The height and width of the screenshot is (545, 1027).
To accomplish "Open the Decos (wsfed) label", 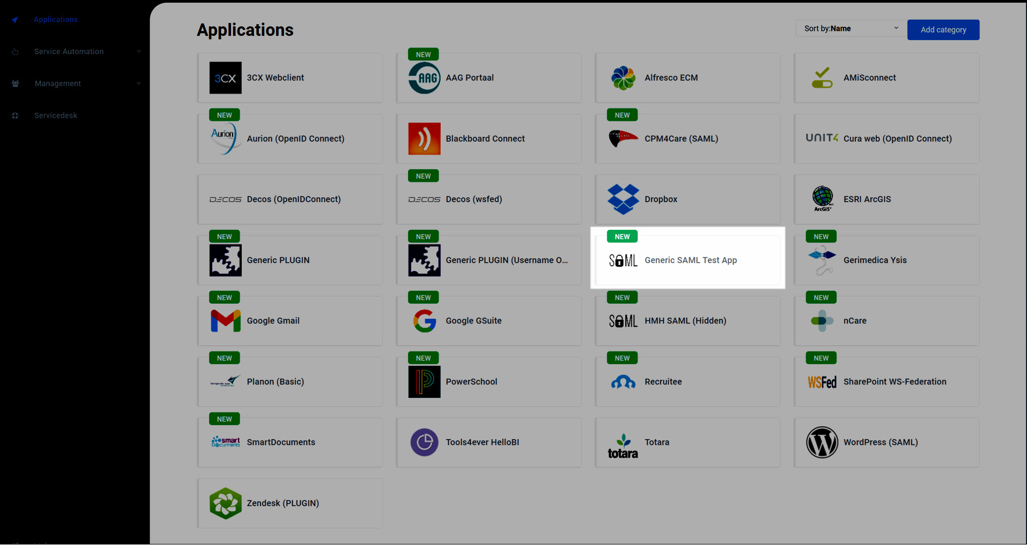I will (474, 199).
